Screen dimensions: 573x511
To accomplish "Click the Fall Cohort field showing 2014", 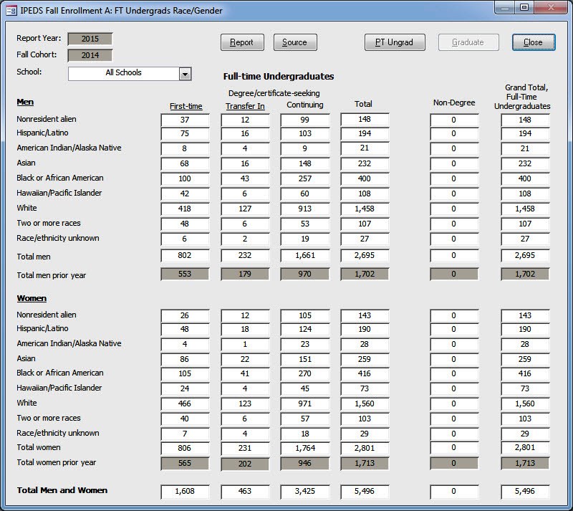I will click(90, 55).
